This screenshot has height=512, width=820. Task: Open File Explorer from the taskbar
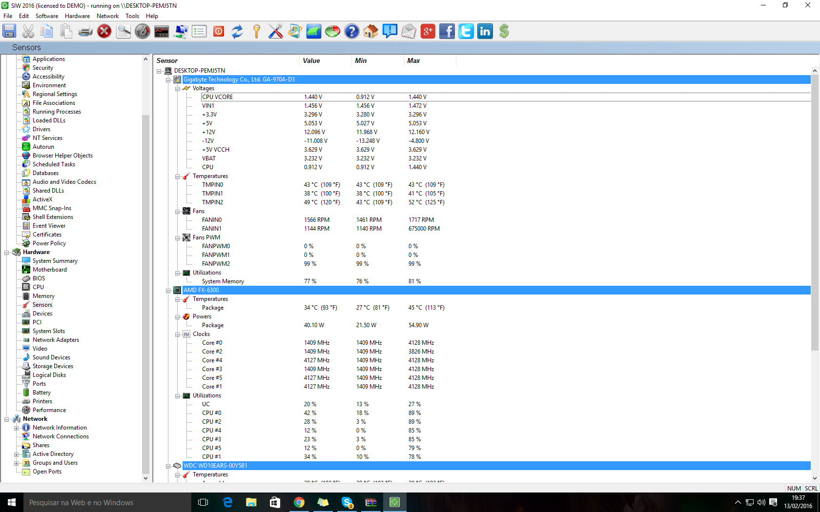[x=251, y=502]
